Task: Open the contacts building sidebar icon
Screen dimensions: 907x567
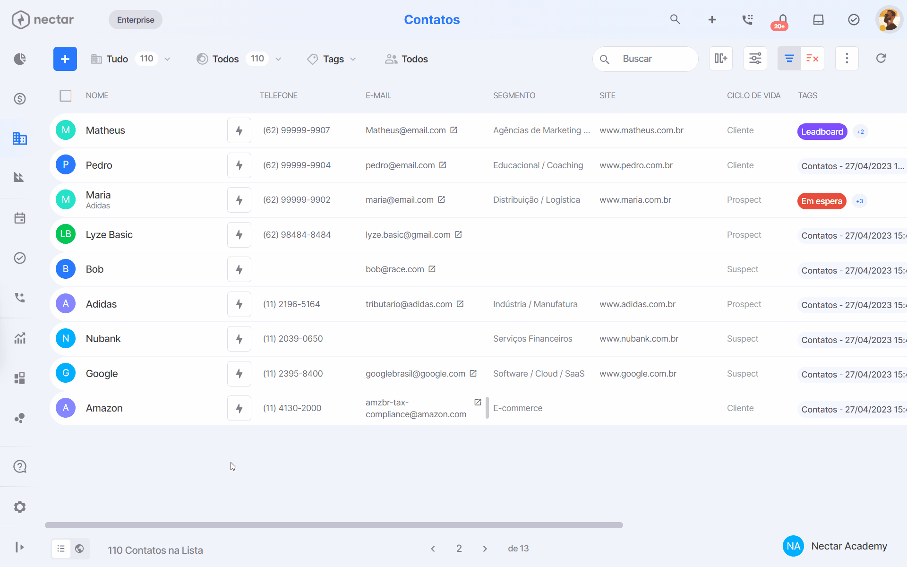Action: 20,138
